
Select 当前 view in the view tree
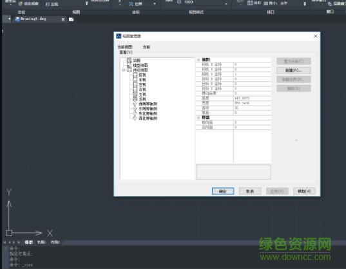[137, 60]
